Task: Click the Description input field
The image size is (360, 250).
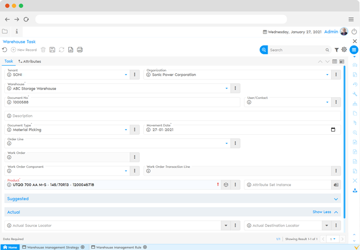Action: click(x=172, y=116)
